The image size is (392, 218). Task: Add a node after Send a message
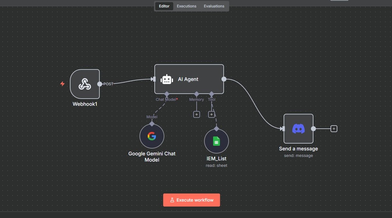click(x=334, y=128)
